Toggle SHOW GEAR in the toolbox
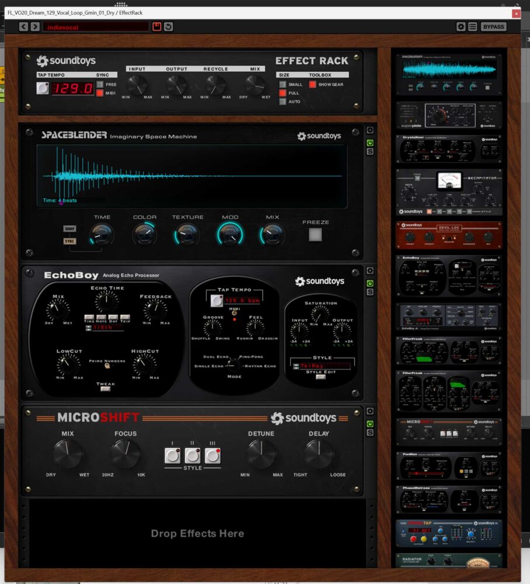530x584 pixels. tap(313, 85)
